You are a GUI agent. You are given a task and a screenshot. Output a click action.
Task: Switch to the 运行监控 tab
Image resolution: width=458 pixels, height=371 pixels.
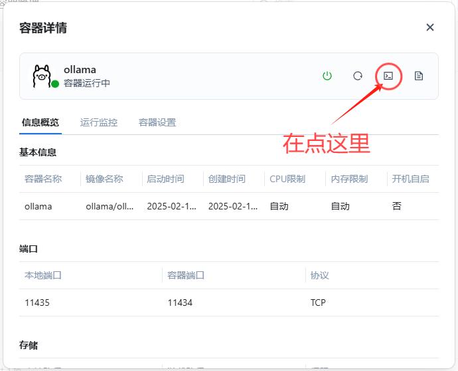(x=99, y=122)
